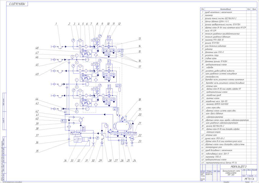The image size is (259, 183).
Task: Select the hand pump symbol numbered 41
Action: coord(81,119)
